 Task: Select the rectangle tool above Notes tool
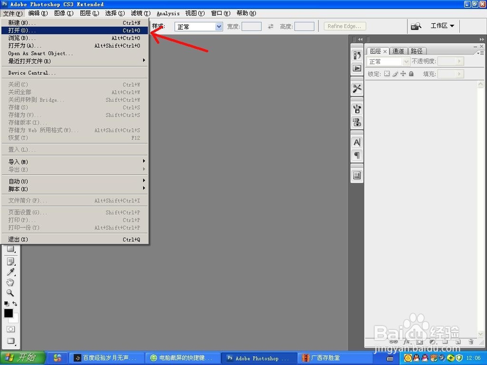tap(11, 249)
